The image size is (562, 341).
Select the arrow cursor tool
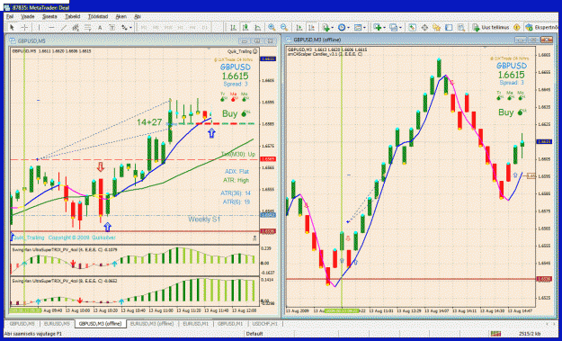[12, 27]
